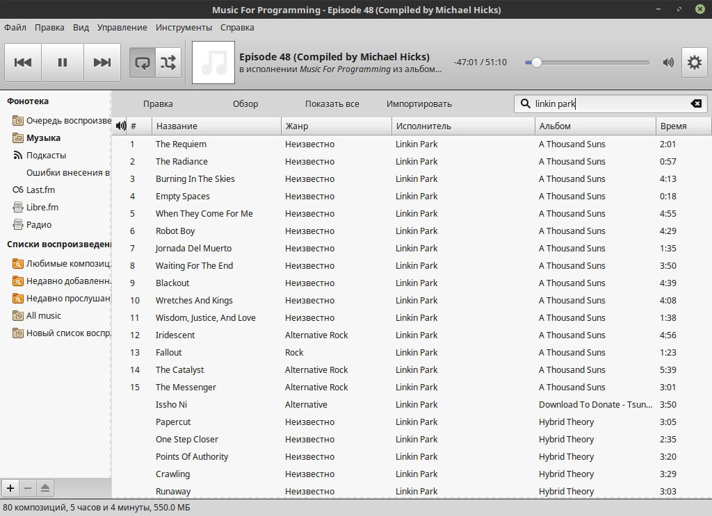
Task: Click the playback position slider
Action: [587, 63]
